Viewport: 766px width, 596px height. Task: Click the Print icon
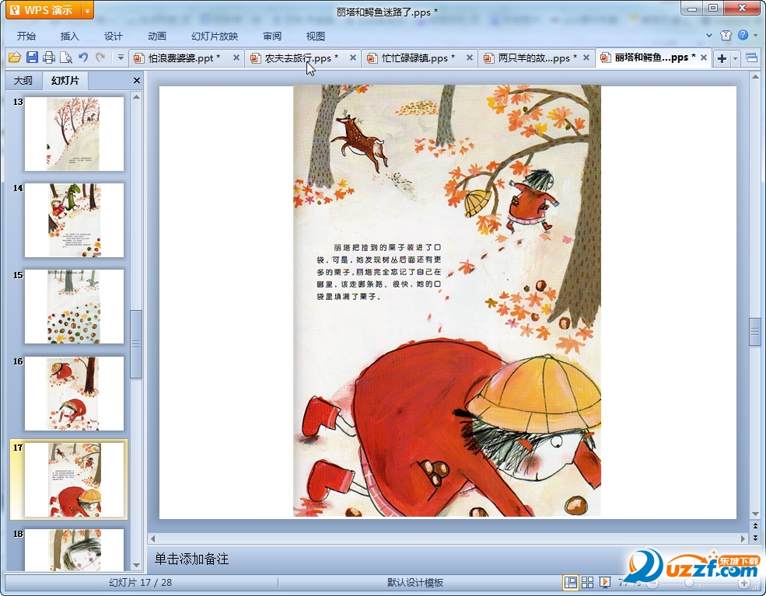49,58
